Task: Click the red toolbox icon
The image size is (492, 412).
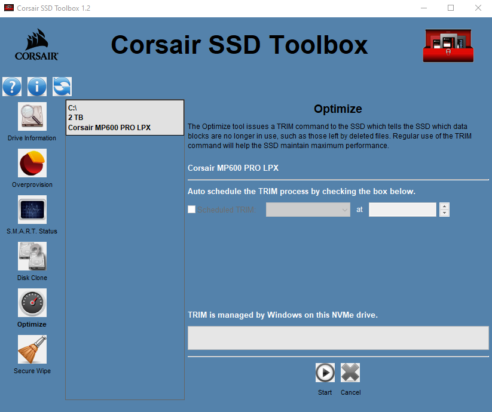Action: [x=448, y=45]
